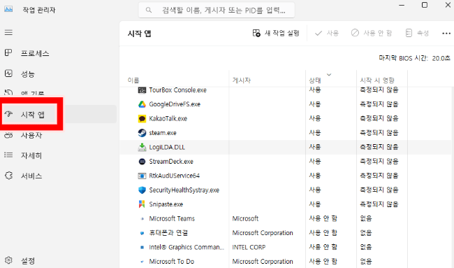The image size is (454, 268).
Task: Select the LogiLDA.DLL name
Action: click(x=167, y=148)
